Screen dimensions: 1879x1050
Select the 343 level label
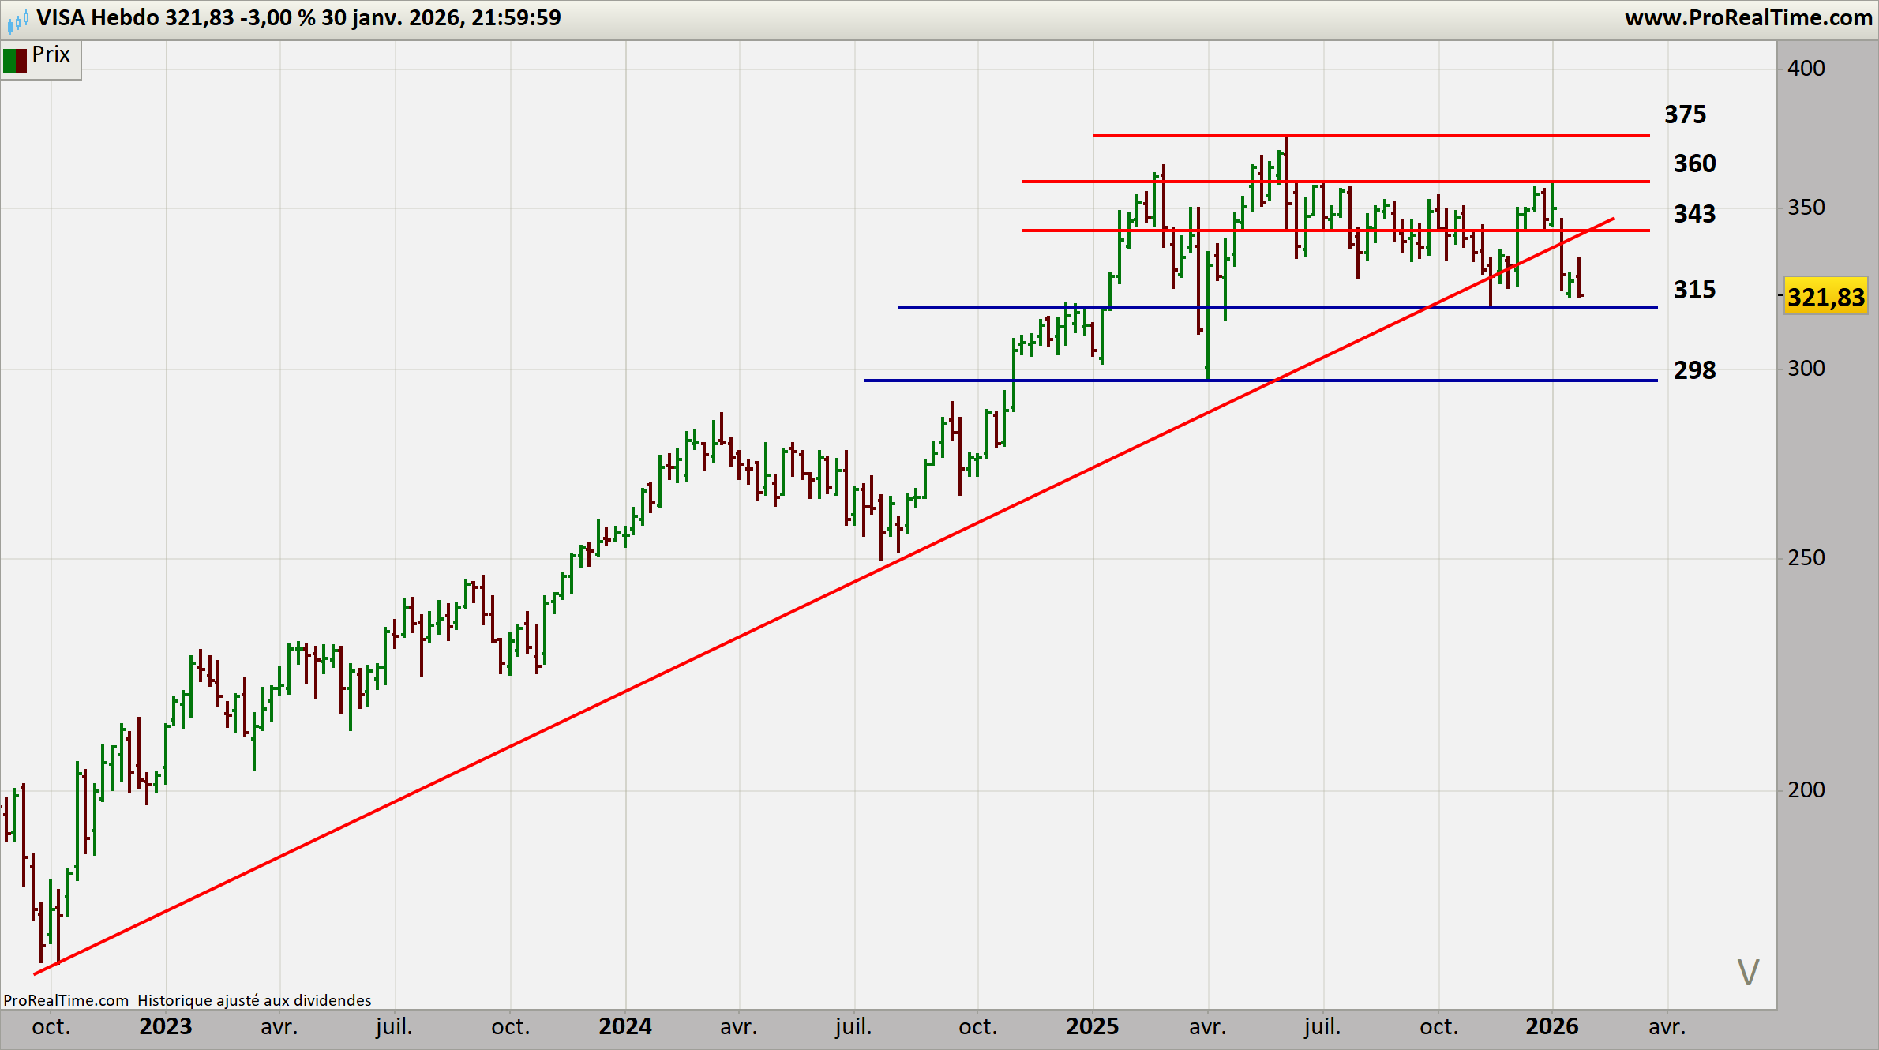[1694, 214]
